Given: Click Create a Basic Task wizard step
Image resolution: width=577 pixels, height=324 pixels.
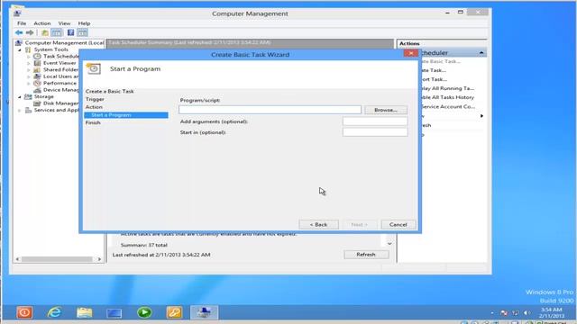Looking at the screenshot, I should point(110,91).
